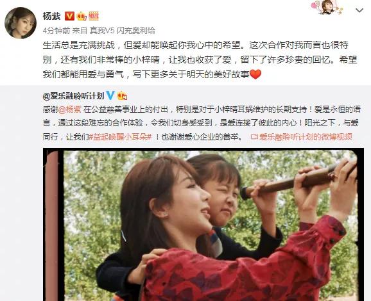Viewport: 371px width, 301px height.
Task: Click the movie badge icon beside the crown
Action: (94, 16)
